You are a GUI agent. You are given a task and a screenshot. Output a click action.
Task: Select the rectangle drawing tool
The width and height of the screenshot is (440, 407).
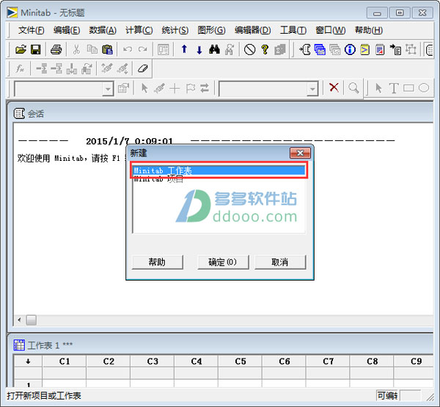[408, 88]
